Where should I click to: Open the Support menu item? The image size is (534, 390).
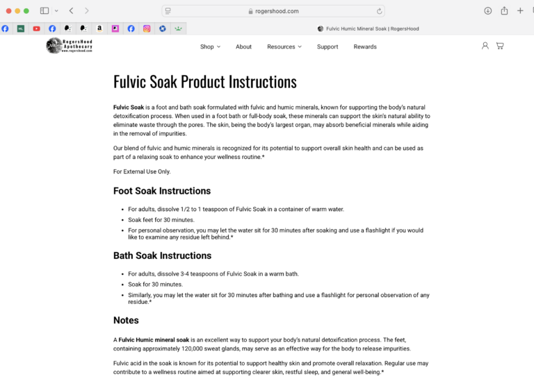coord(327,46)
